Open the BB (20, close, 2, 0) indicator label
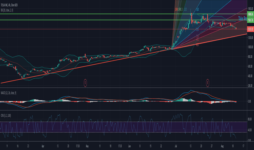Screen dimensions: 254x150 [7, 10]
